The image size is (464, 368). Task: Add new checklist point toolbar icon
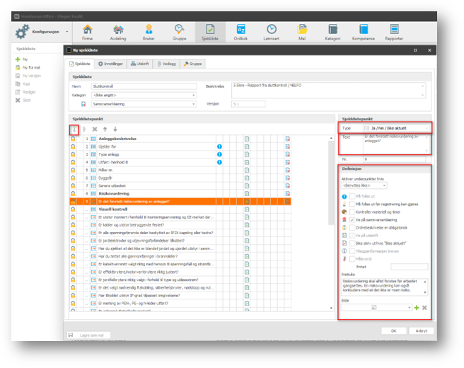tap(74, 130)
